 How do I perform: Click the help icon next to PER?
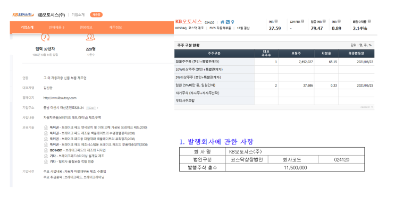coord(276,21)
